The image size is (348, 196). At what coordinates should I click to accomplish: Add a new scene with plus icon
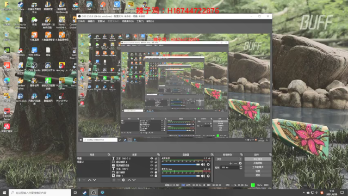(x=79, y=180)
